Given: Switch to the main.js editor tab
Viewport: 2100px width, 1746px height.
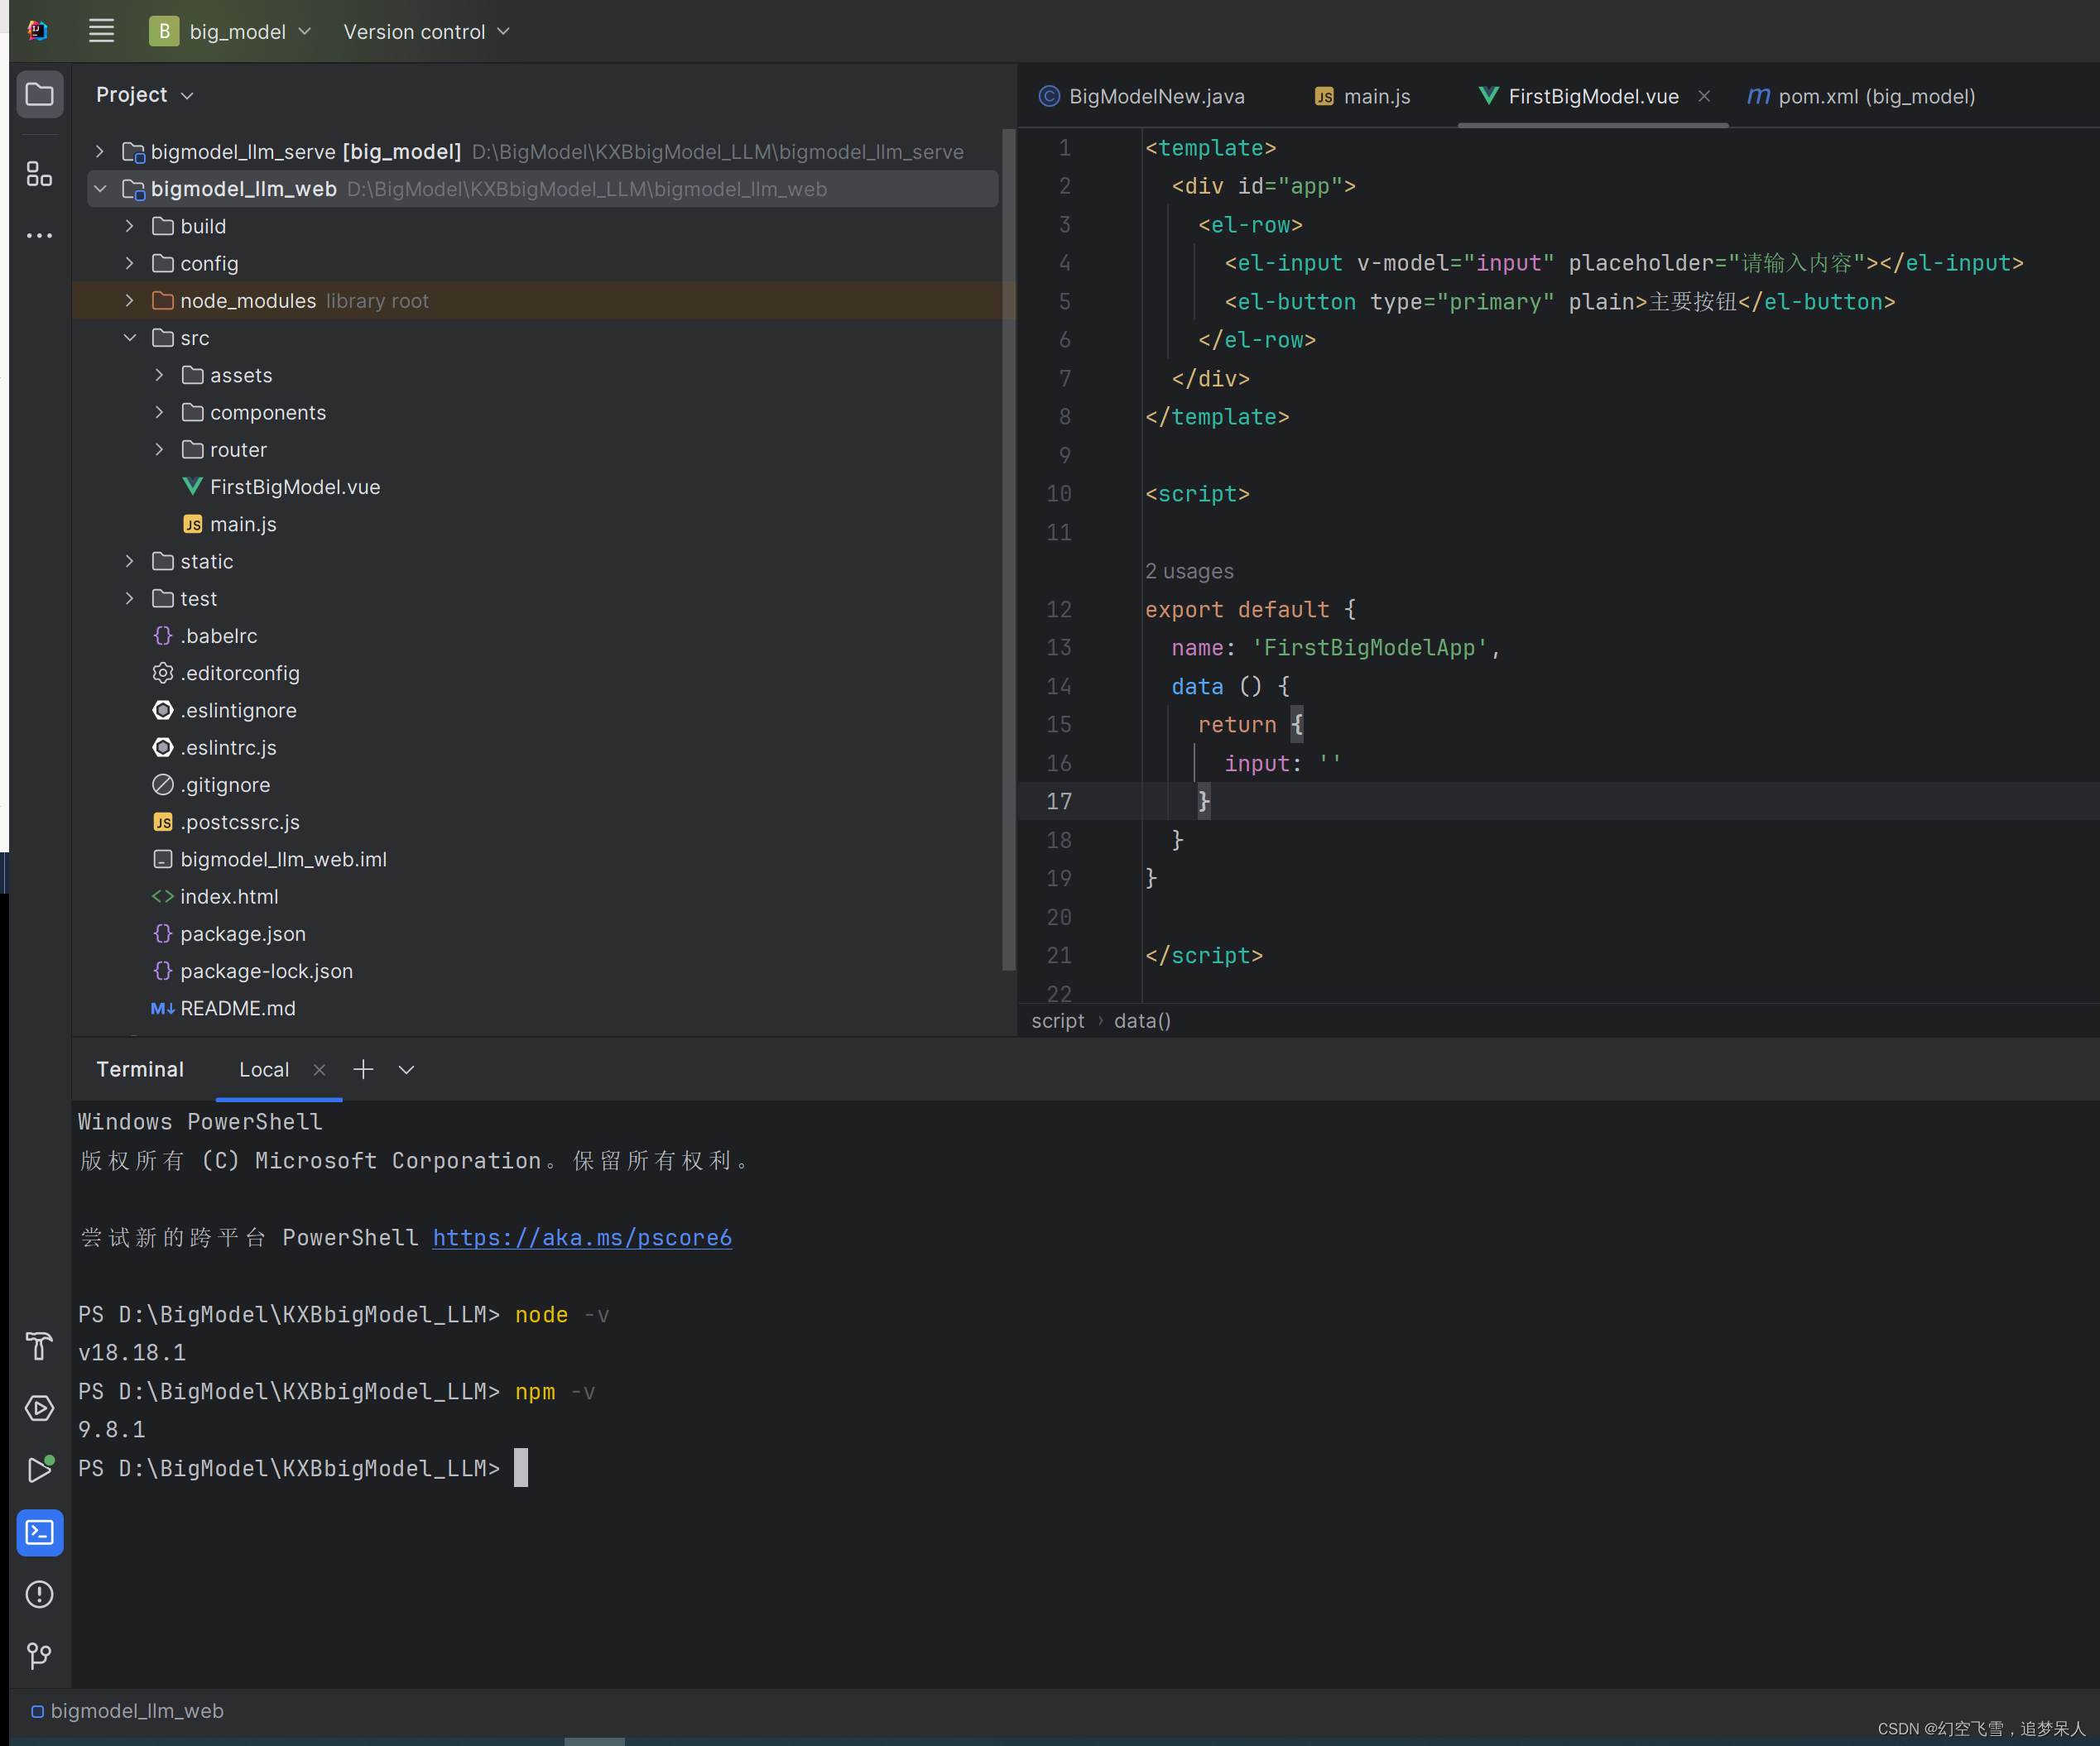Looking at the screenshot, I should (x=1362, y=96).
